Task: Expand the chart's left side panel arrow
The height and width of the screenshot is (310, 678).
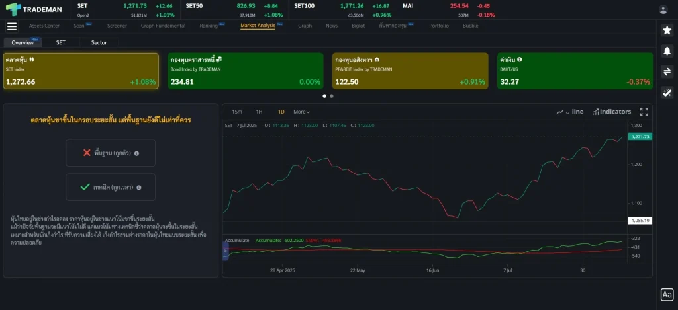Action: (x=225, y=251)
